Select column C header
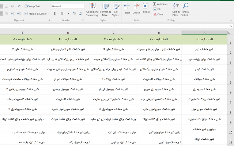 point(113,32)
